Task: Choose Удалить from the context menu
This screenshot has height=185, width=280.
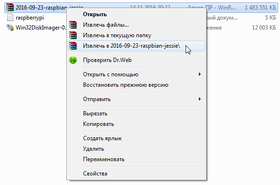Action: click(136, 149)
